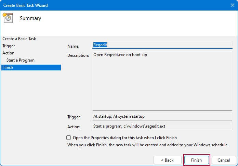
Task: Select the highlighted Finish step in sidebar
Action: (31, 67)
